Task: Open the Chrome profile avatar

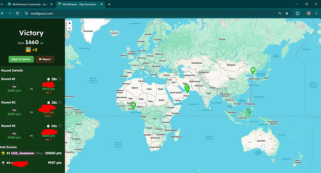Action: (309, 13)
